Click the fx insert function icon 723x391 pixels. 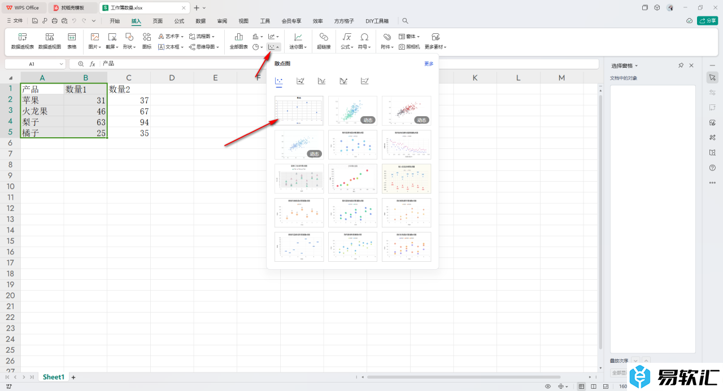(93, 64)
